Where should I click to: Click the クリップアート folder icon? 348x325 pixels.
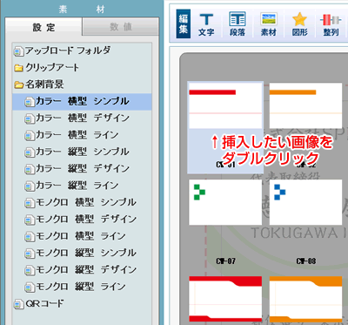tap(19, 68)
